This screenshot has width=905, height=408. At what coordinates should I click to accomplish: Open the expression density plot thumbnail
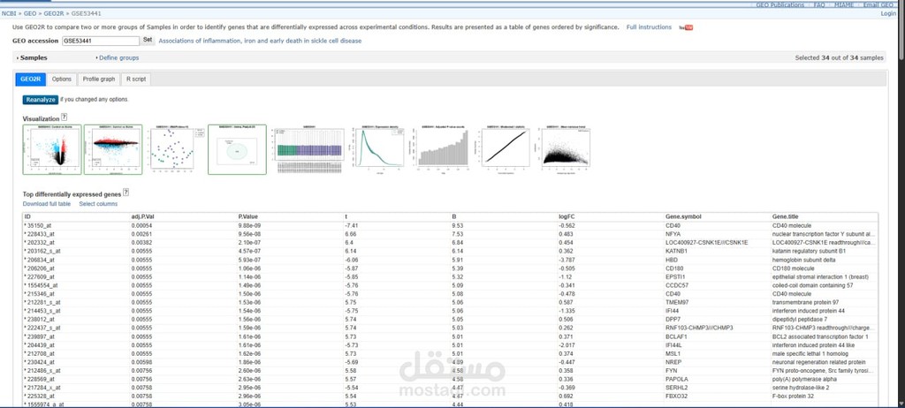click(x=378, y=149)
